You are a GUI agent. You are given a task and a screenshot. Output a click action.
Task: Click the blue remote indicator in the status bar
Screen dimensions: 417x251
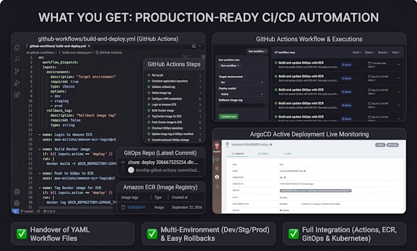[15, 211]
